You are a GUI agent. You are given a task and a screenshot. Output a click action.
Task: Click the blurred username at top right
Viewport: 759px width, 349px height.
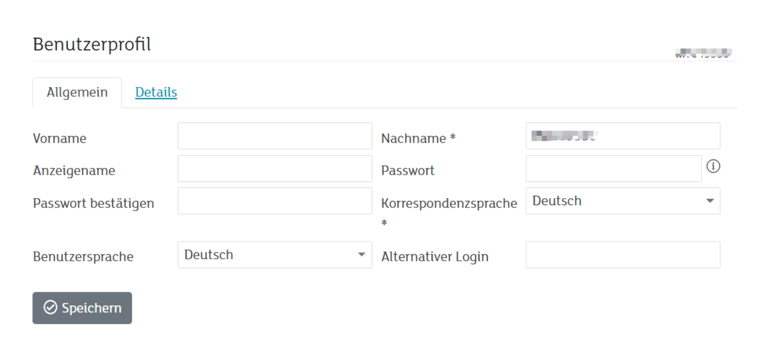[703, 53]
